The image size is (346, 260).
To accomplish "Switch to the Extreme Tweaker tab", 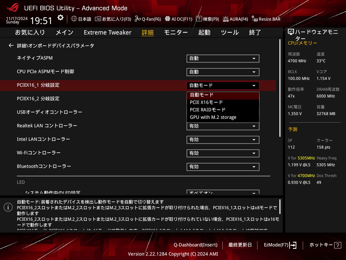I will tap(107, 32).
